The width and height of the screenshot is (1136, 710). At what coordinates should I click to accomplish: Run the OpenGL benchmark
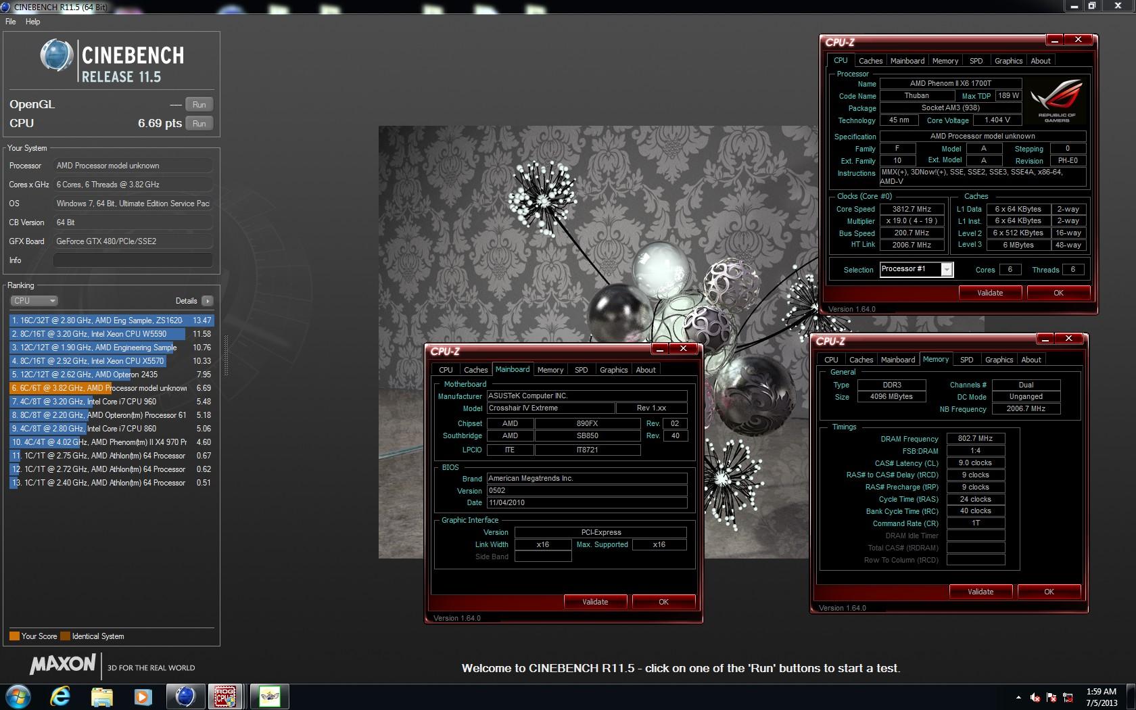coord(199,105)
